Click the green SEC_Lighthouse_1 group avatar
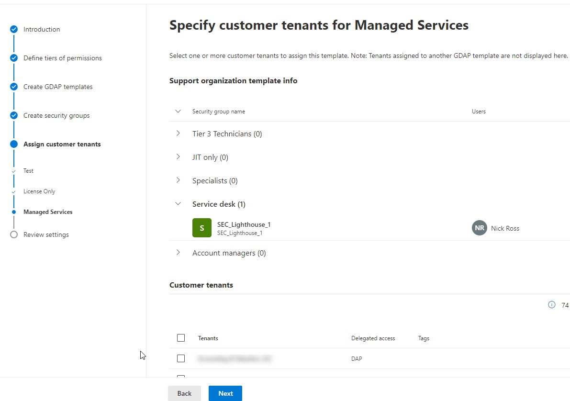Image resolution: width=570 pixels, height=401 pixels. click(201, 228)
